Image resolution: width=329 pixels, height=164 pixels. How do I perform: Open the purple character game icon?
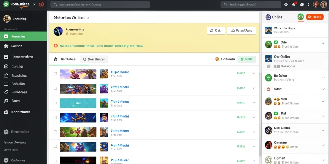[104, 88]
